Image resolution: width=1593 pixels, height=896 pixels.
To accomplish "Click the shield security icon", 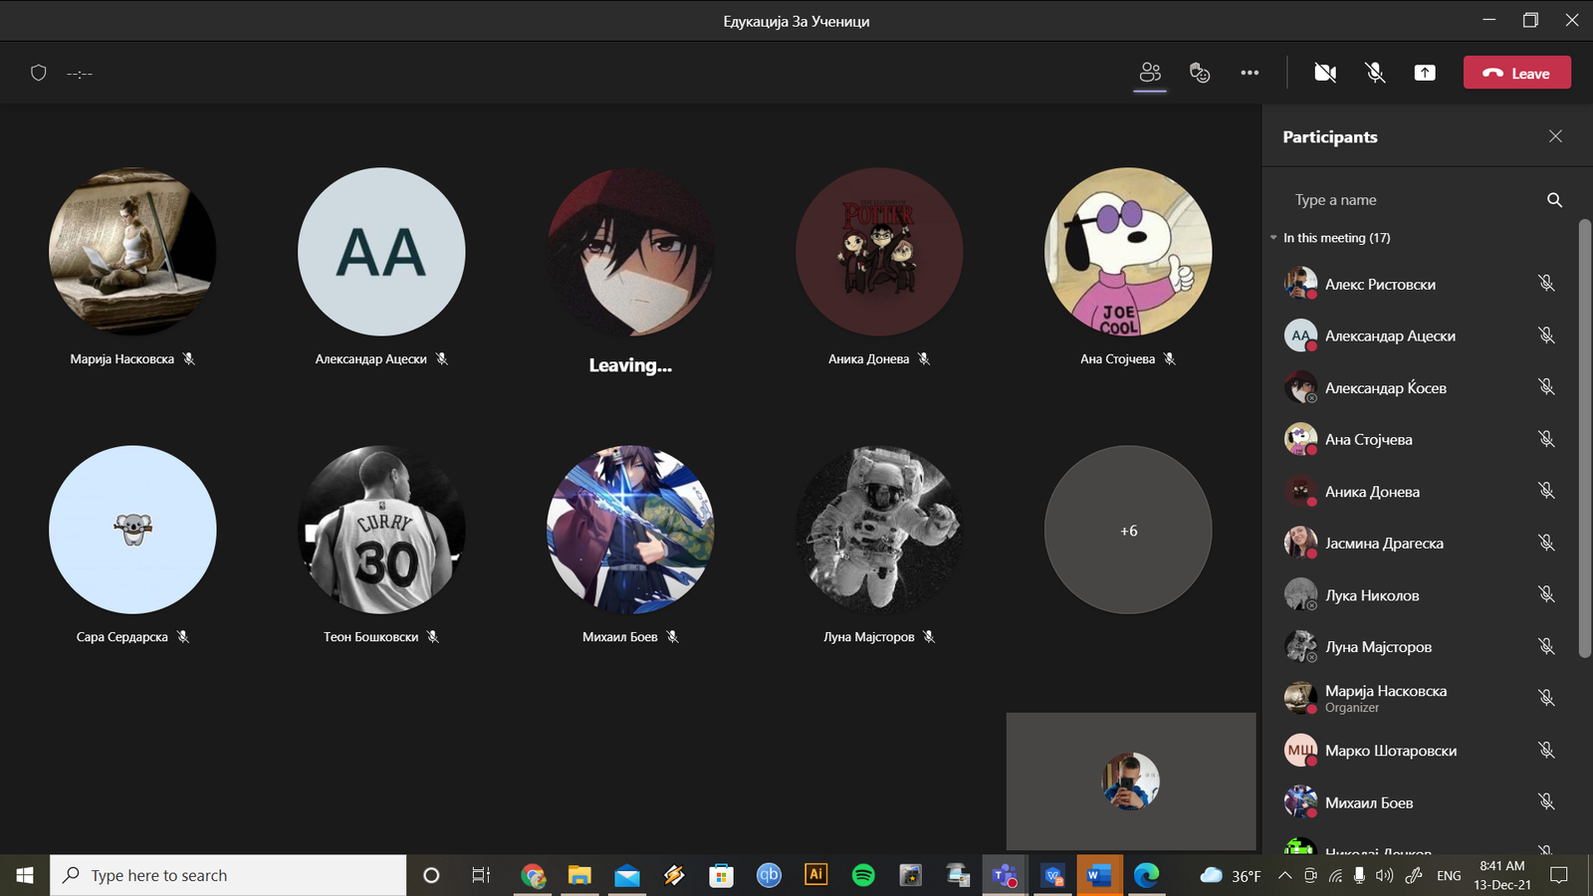I will [x=39, y=73].
